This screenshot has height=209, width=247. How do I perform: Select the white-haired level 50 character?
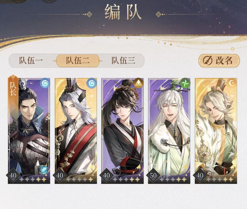coord(169,131)
